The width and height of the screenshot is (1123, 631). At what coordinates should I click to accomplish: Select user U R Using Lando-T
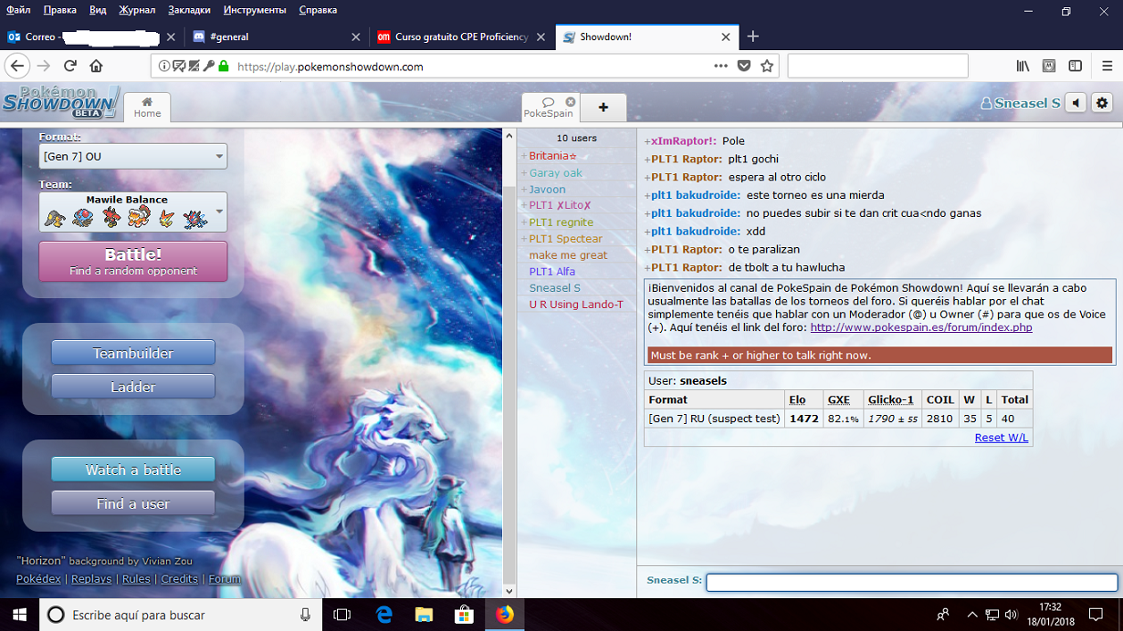577,304
